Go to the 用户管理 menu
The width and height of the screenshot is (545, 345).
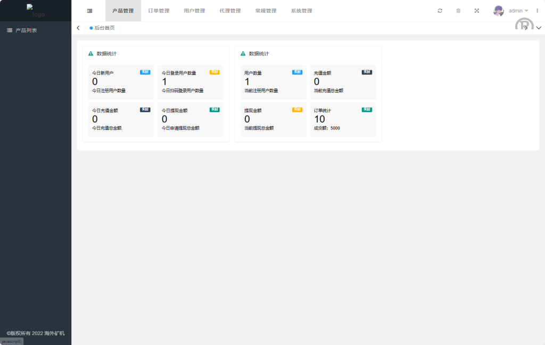[194, 11]
